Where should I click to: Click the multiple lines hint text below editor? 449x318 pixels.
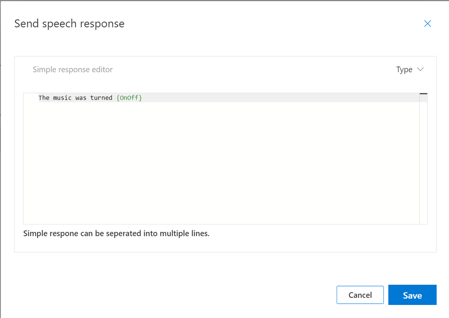116,234
